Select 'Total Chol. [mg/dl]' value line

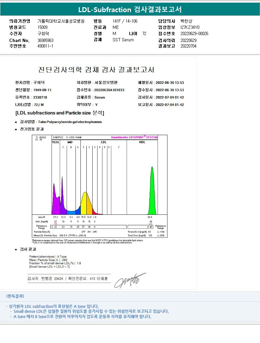tap(140, 235)
